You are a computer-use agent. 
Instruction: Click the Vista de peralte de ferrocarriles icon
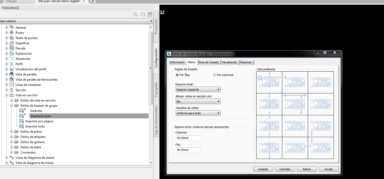point(11,79)
